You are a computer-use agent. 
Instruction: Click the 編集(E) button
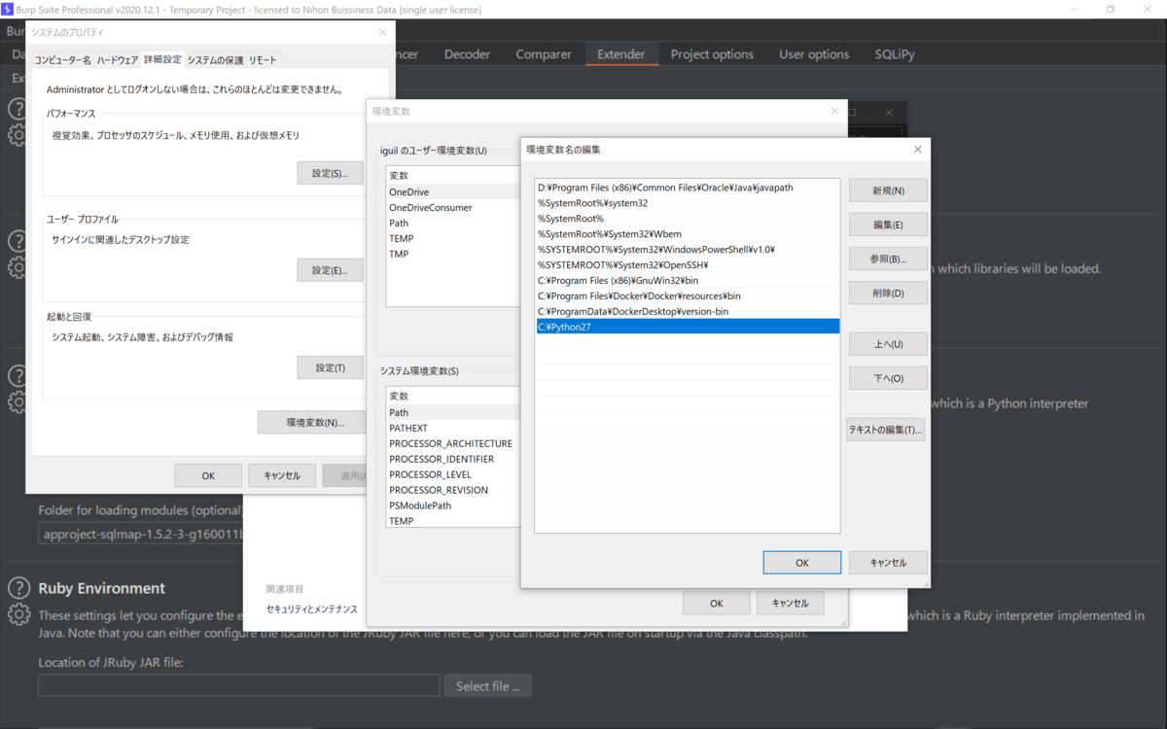[x=888, y=225]
